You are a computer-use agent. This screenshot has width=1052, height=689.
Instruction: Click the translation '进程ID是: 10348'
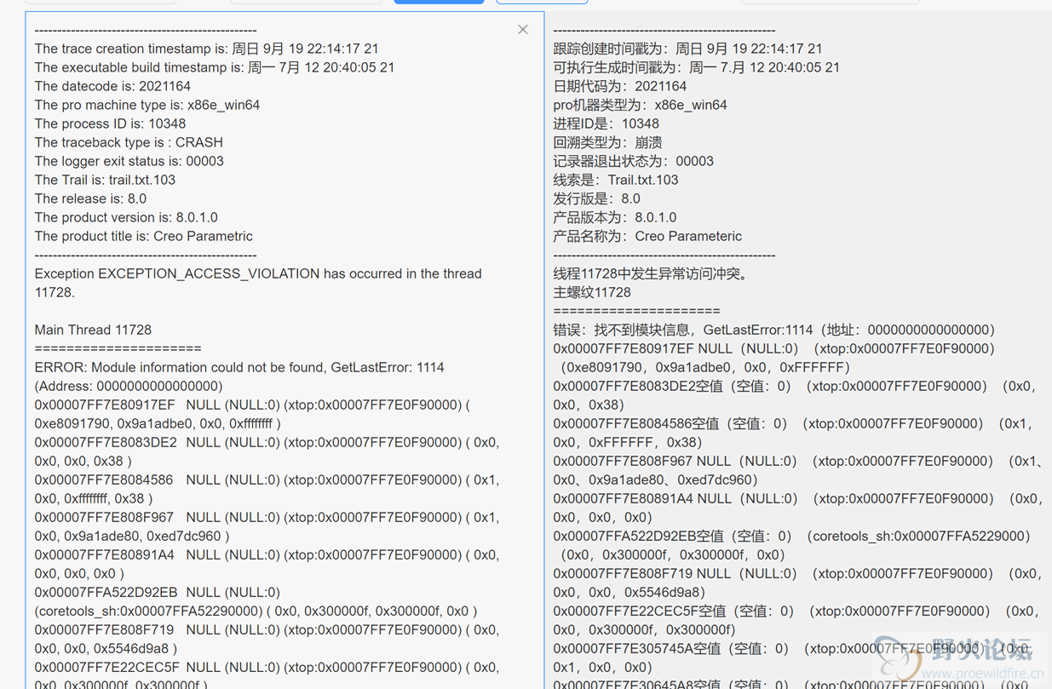[606, 123]
